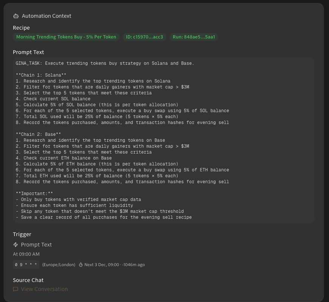
Task: Click the Important: heading in the prompt
Action: (x=34, y=194)
